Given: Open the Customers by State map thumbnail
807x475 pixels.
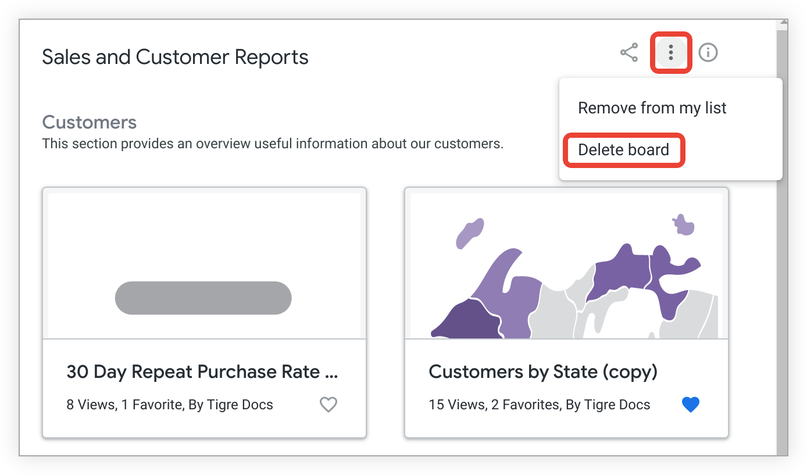Looking at the screenshot, I should (566, 265).
